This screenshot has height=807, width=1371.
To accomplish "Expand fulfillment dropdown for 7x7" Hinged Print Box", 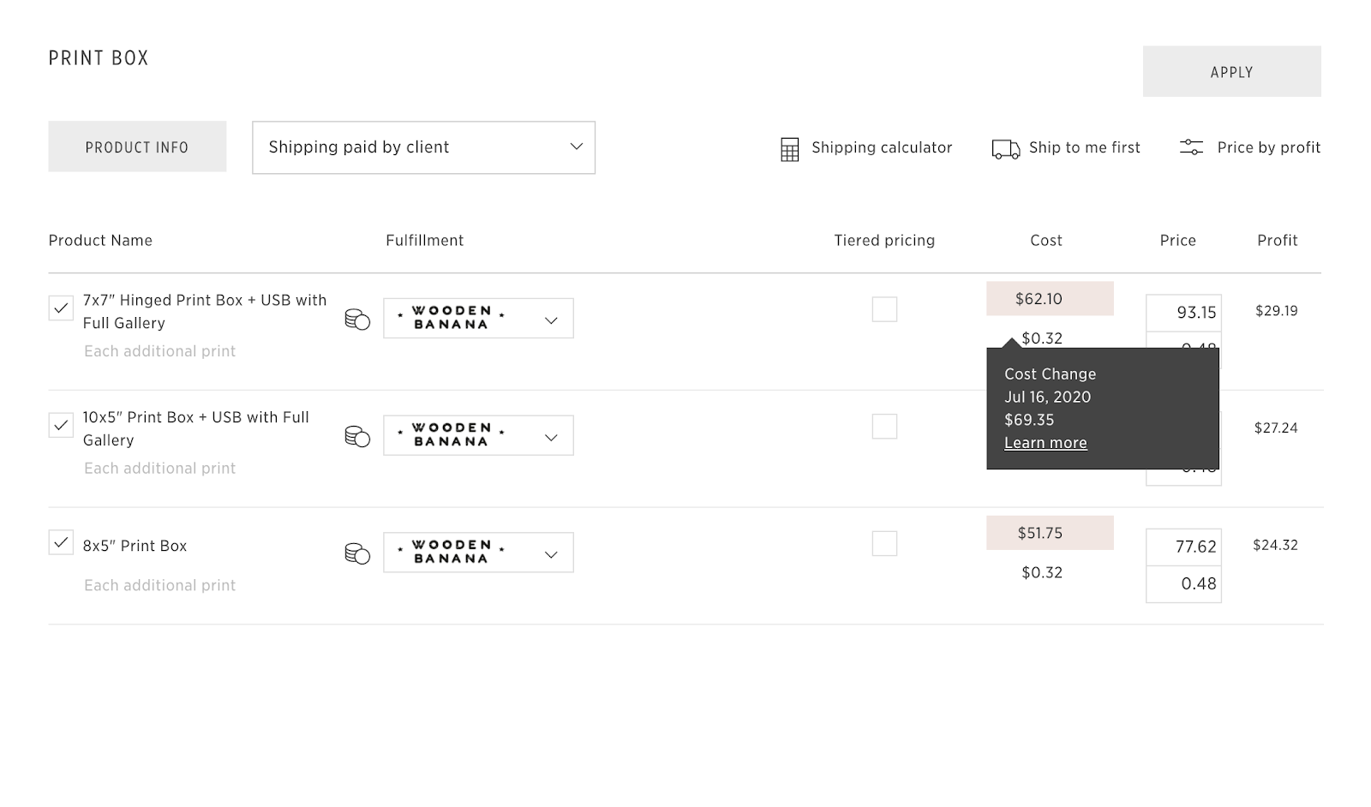I will (x=478, y=319).
